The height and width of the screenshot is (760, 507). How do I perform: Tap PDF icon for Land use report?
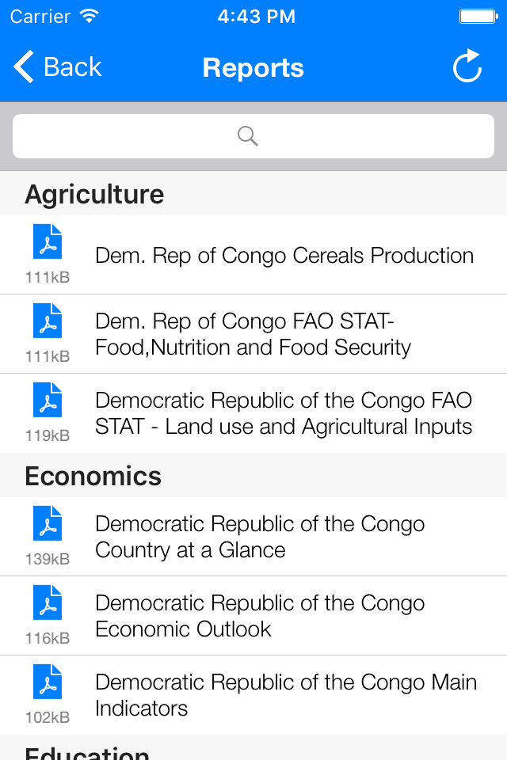48,401
